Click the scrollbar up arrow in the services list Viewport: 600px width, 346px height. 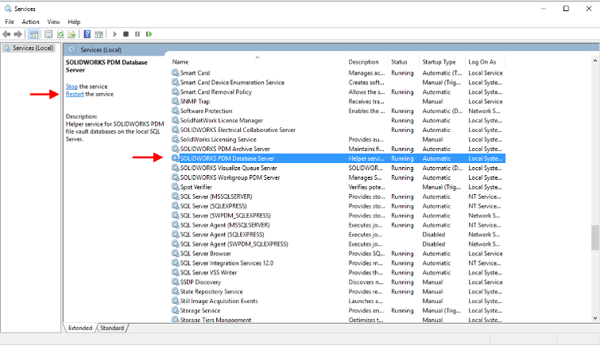595,60
